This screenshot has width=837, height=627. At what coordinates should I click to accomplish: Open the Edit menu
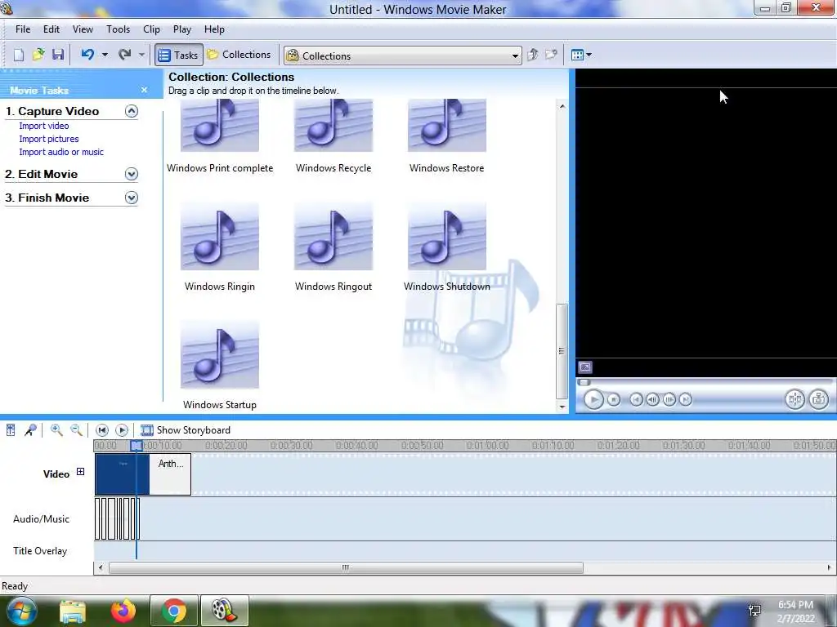(x=51, y=29)
